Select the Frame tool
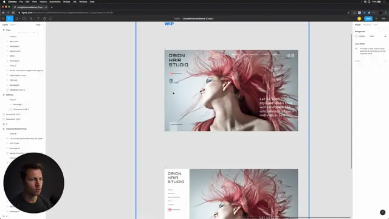 coord(16,19)
